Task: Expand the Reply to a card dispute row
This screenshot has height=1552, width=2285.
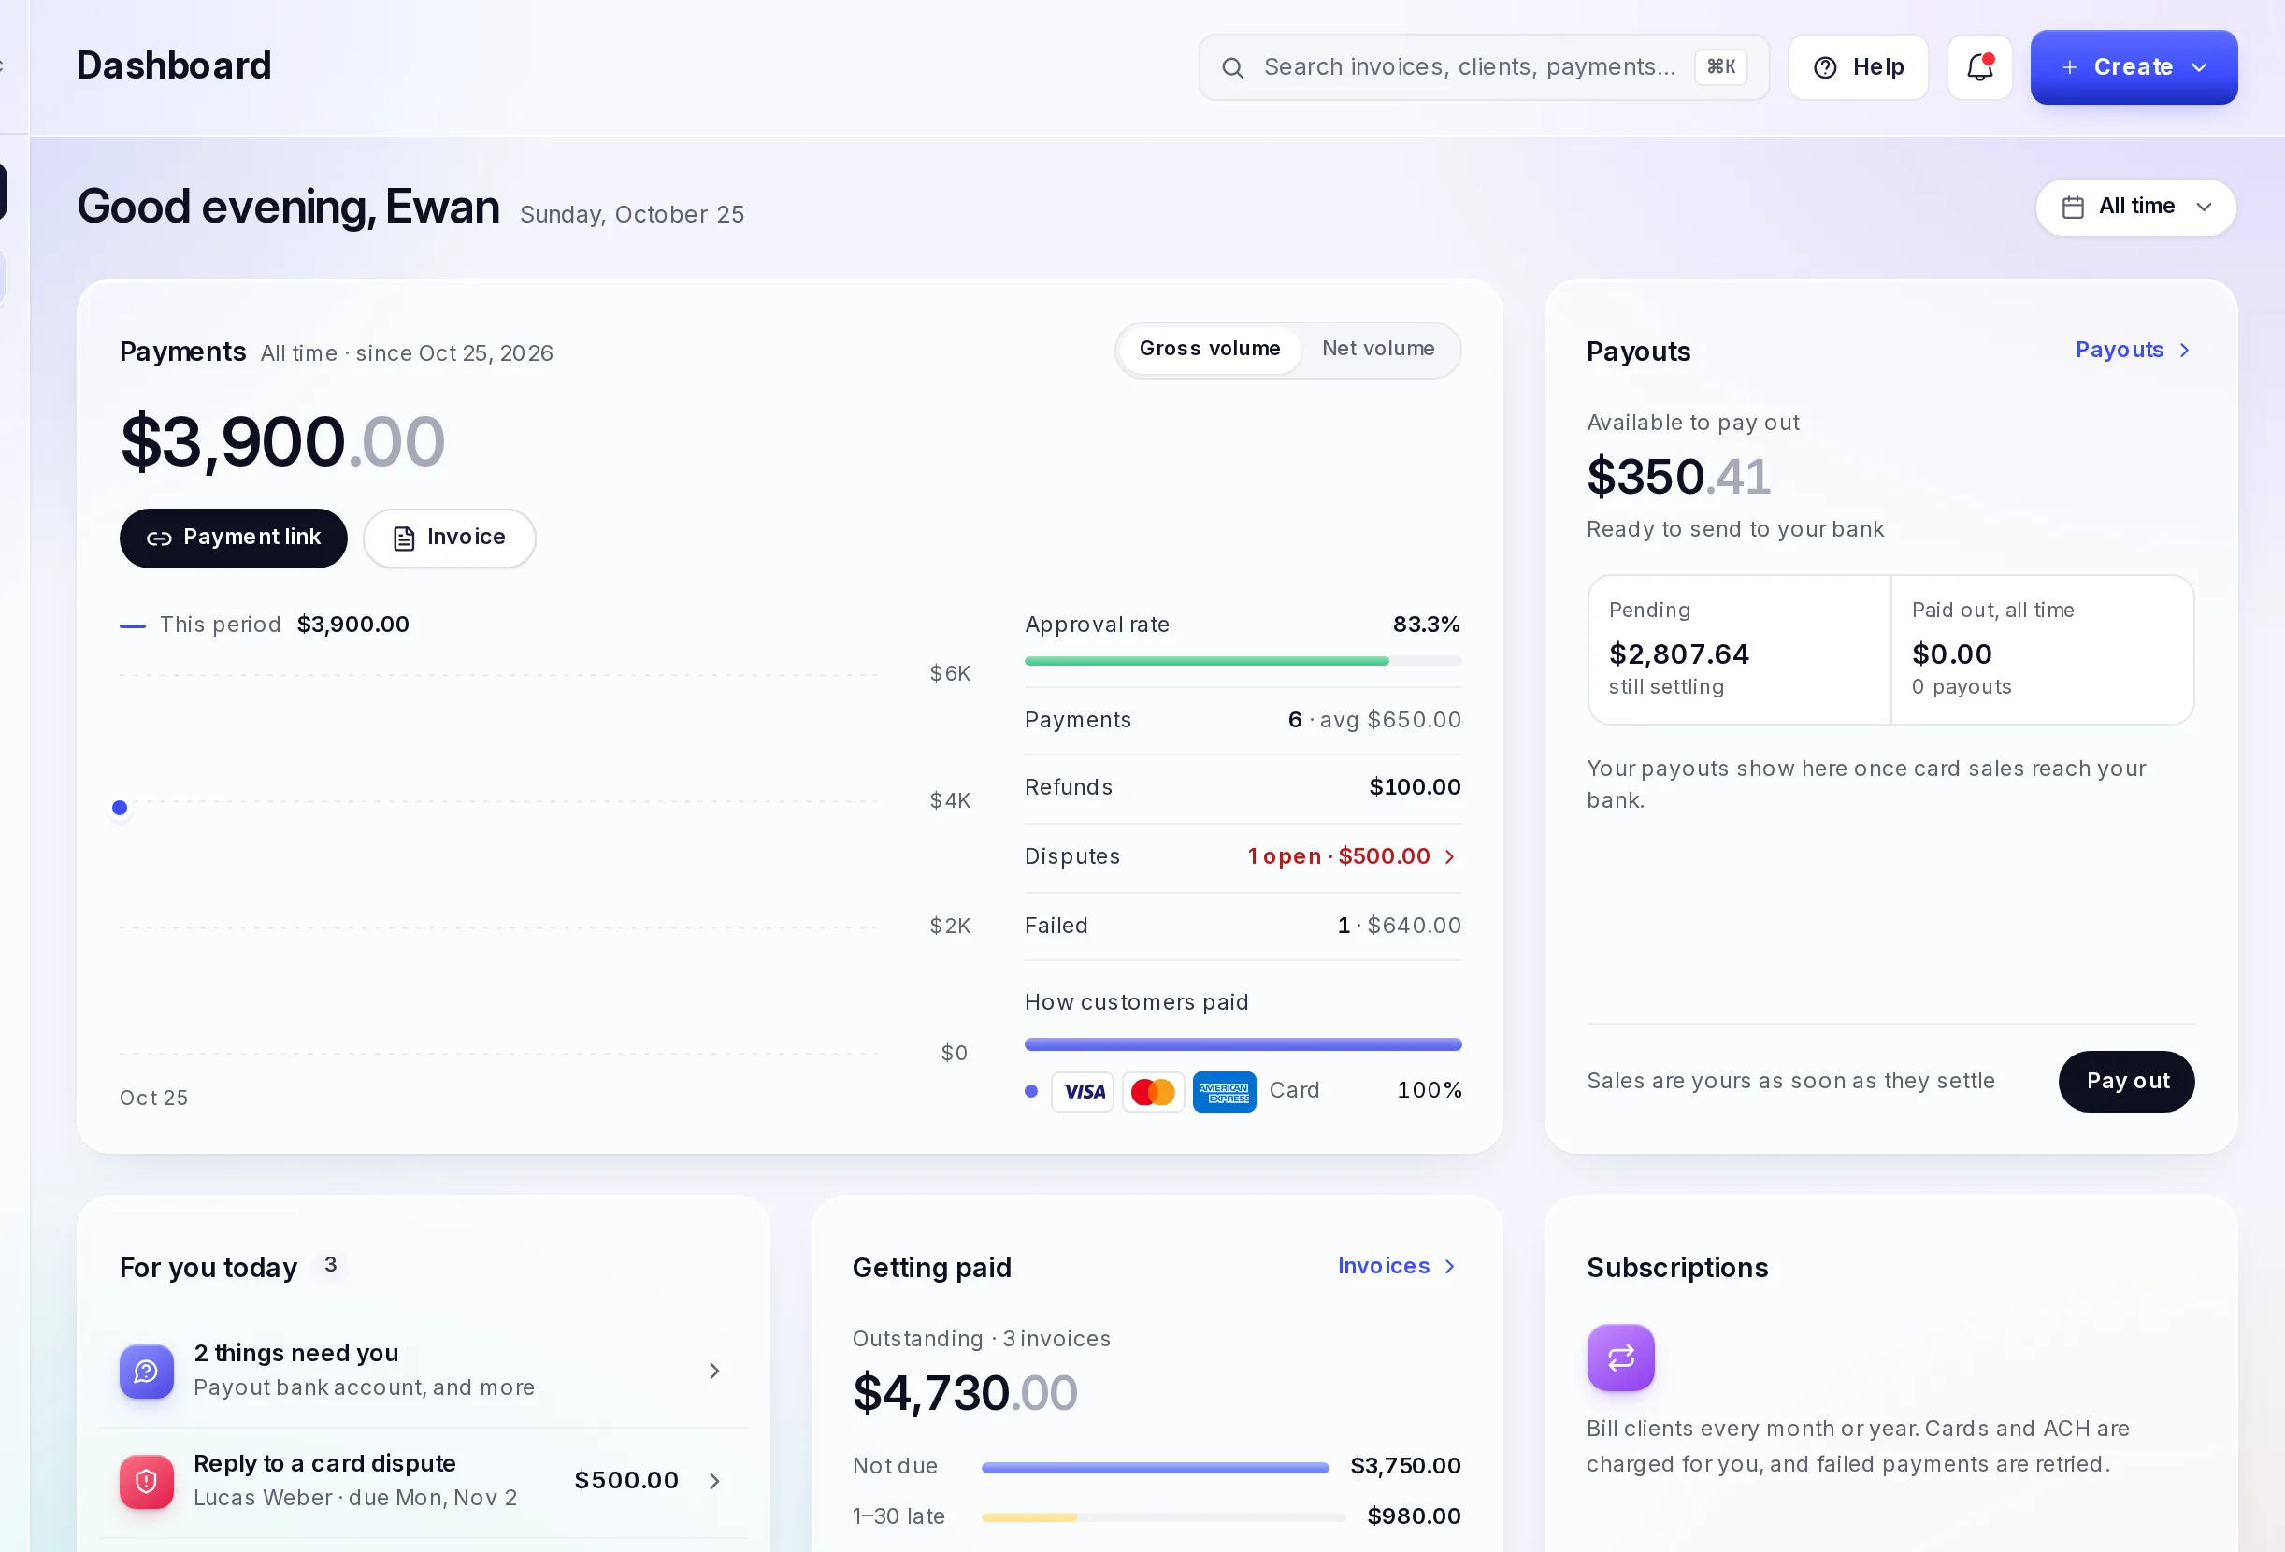Action: (423, 1480)
